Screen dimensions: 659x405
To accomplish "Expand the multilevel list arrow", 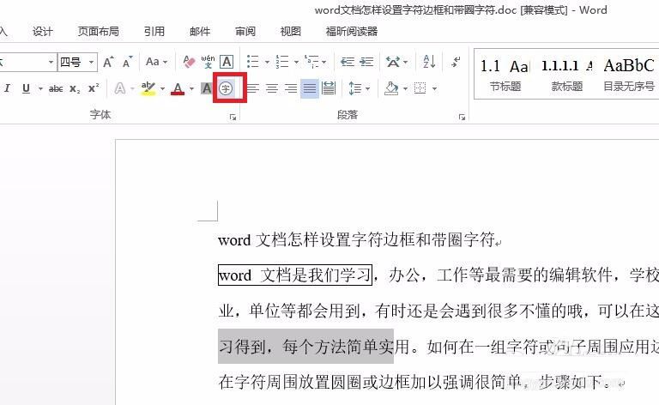I will [324, 62].
